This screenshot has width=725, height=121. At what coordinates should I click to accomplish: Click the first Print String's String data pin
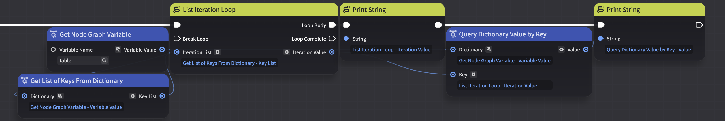click(x=346, y=39)
